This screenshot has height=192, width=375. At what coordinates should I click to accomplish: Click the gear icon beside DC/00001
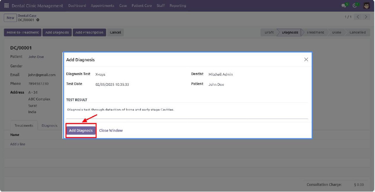click(x=38, y=20)
